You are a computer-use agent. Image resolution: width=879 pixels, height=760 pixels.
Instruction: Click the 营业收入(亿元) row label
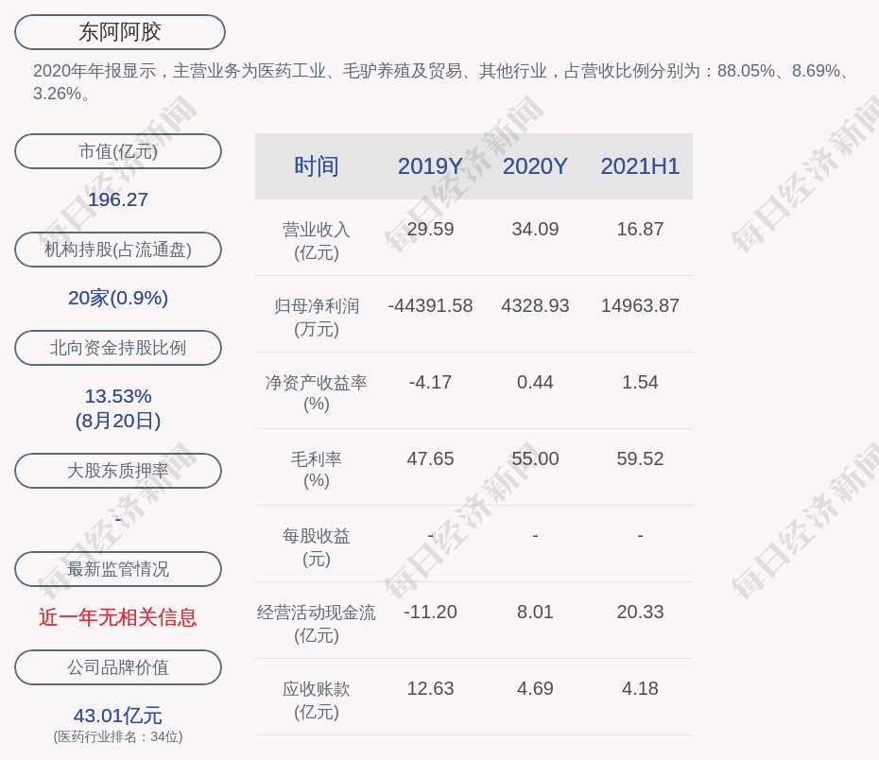[316, 240]
